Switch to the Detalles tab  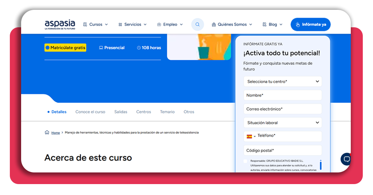click(59, 112)
